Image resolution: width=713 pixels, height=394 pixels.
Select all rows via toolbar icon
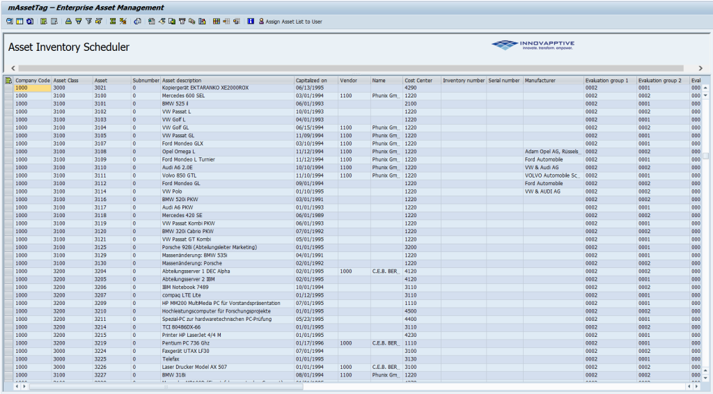pos(44,22)
